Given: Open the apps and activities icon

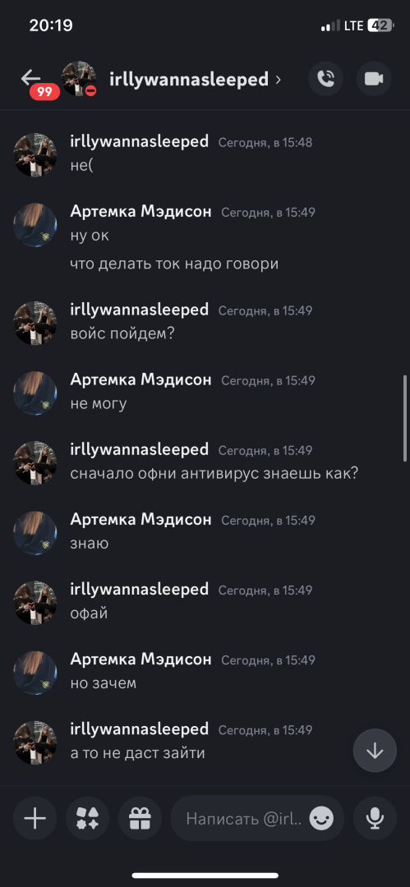Looking at the screenshot, I should pyautogui.click(x=87, y=818).
